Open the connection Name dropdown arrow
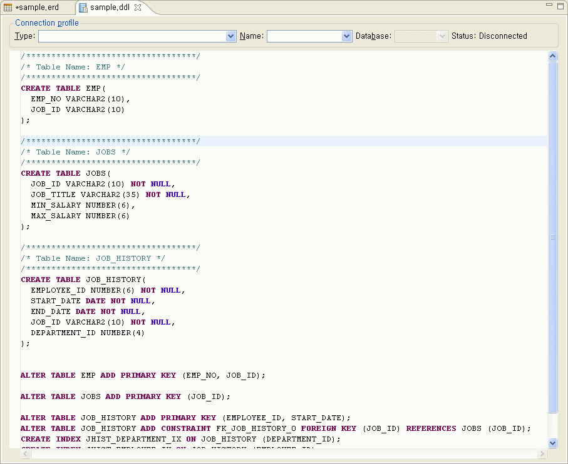Viewport: 568px width, 464px height. 347,36
